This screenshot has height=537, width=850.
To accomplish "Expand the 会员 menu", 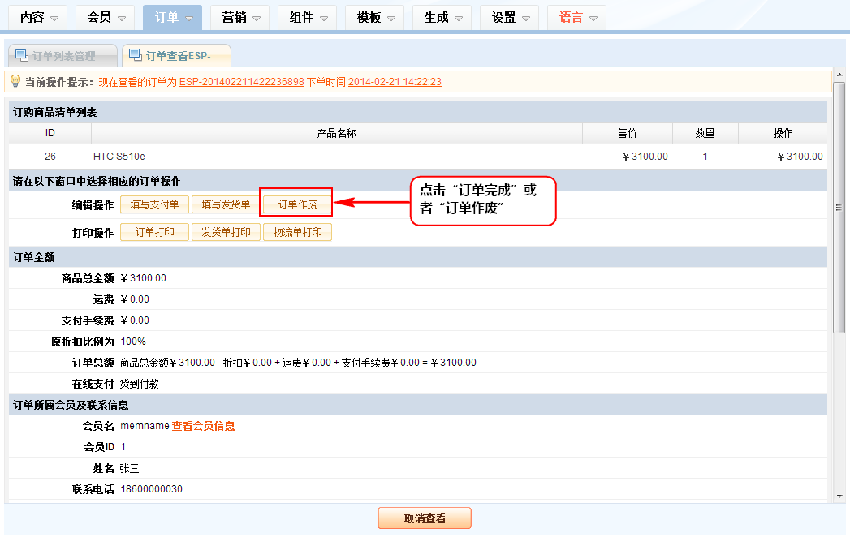I will point(106,17).
